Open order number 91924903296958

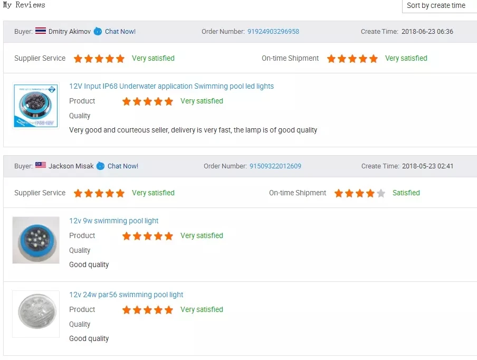pos(273,32)
